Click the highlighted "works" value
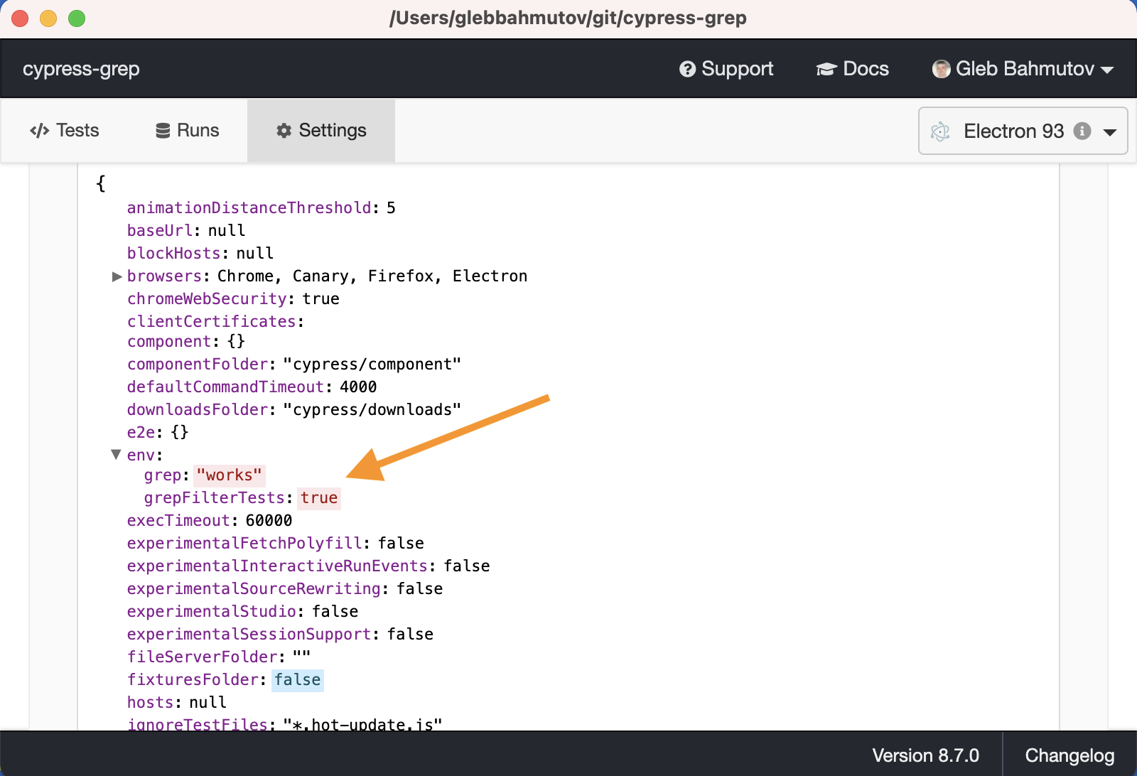Viewport: 1137px width, 776px height. [230, 475]
